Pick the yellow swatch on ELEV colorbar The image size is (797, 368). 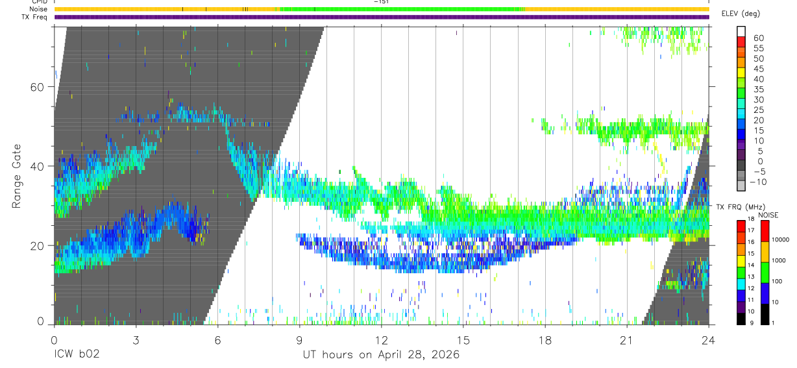742,74
